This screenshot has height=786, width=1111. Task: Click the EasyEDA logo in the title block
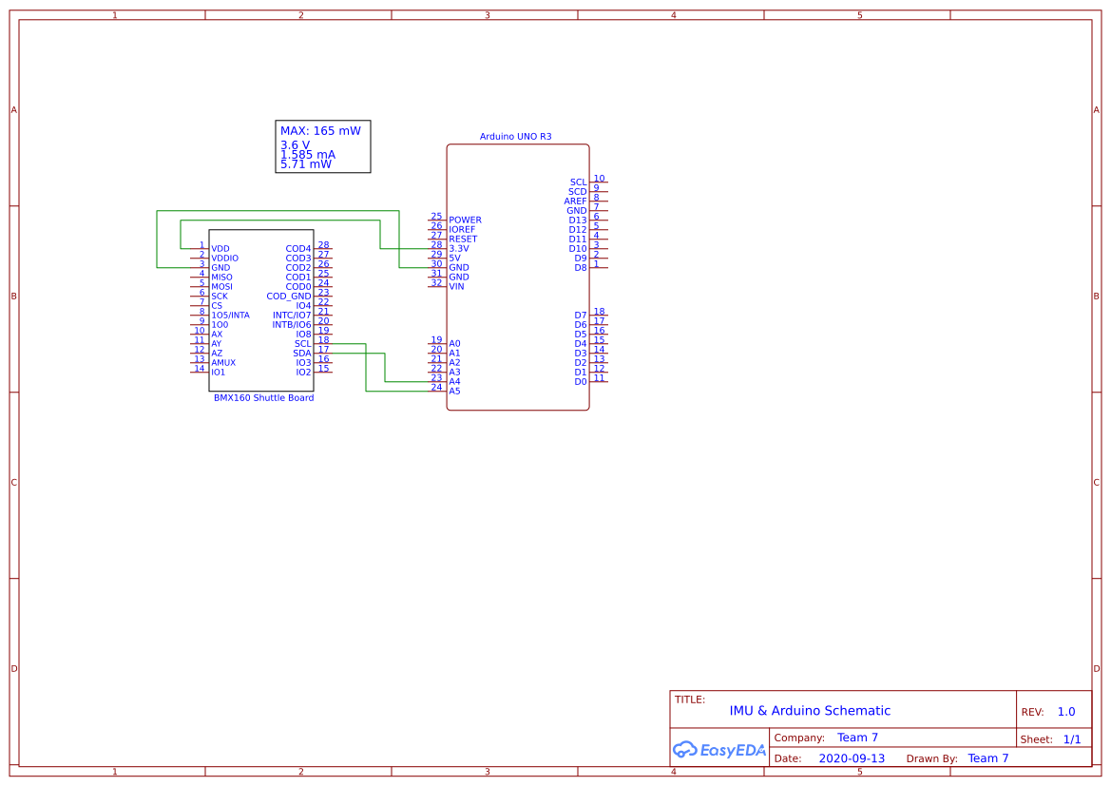click(x=719, y=750)
